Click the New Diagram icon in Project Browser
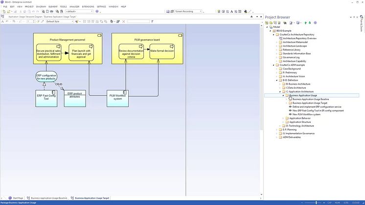 [x=275, y=23]
